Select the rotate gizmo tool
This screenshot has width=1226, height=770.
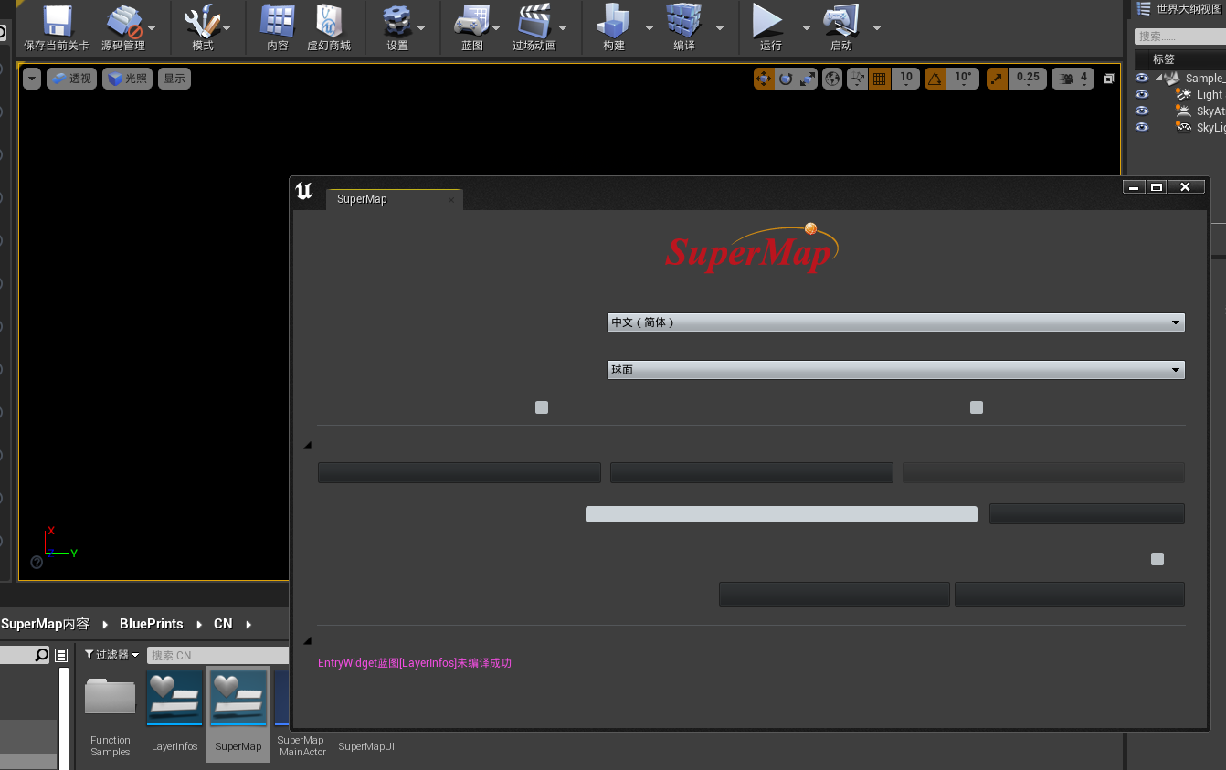point(786,79)
